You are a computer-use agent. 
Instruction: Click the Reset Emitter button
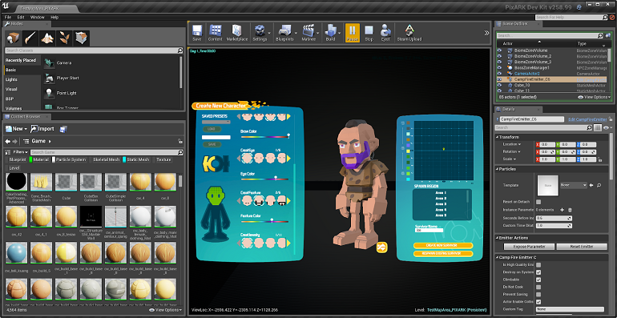click(583, 247)
